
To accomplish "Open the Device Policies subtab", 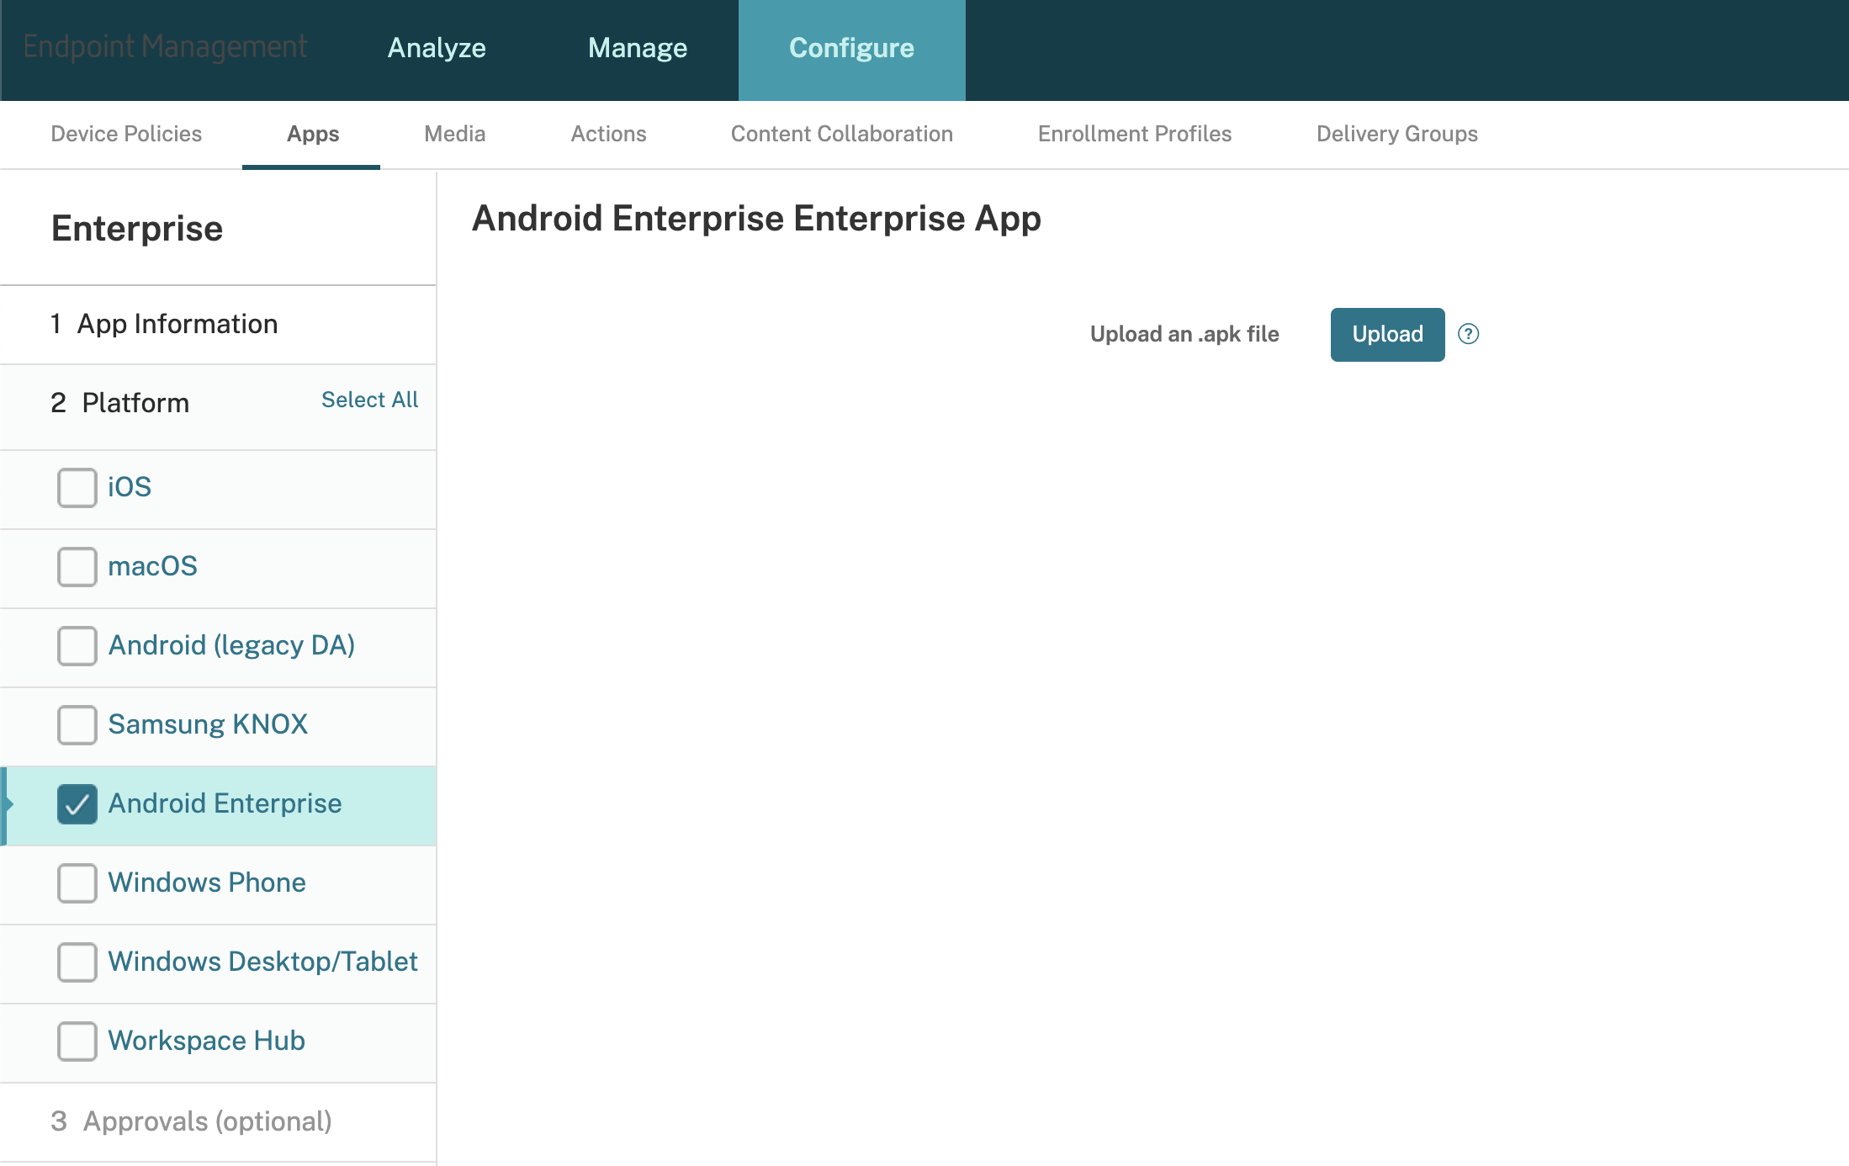I will 126,134.
